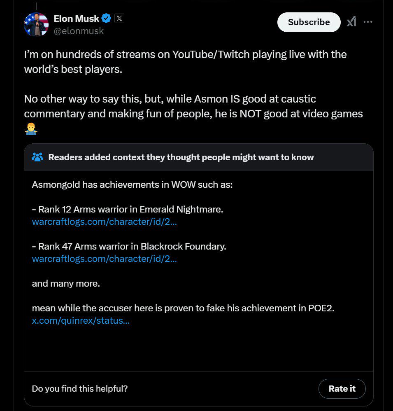Open the x.com/quinrex/status link
Screen dimensions: 393x411
click(x=81, y=320)
